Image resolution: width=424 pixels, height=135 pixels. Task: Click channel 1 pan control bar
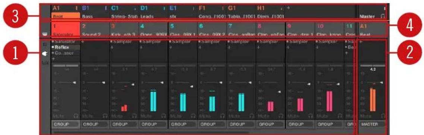point(65,65)
